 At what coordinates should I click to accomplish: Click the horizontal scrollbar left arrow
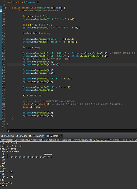pyautogui.click(x=8, y=131)
